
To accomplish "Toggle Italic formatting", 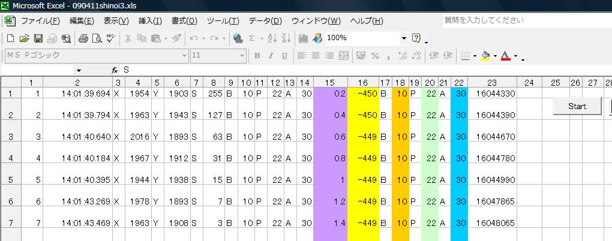I will tap(271, 56).
